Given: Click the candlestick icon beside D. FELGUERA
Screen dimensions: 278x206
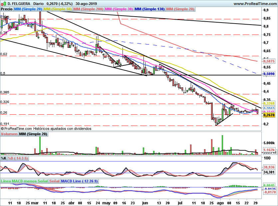Looking at the screenshot, I should [x=3, y=4].
